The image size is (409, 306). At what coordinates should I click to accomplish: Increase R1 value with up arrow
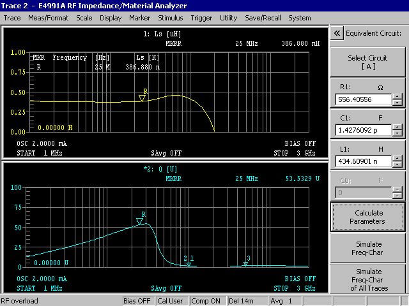point(397,96)
